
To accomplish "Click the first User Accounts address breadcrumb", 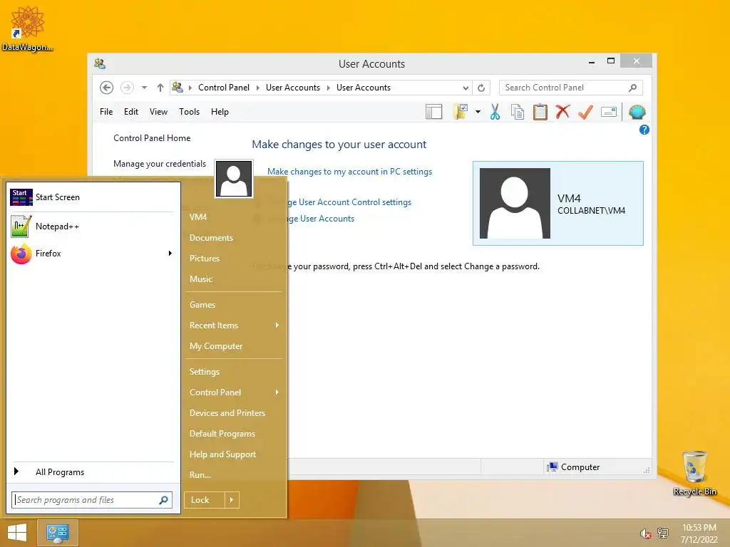I will 293,88.
